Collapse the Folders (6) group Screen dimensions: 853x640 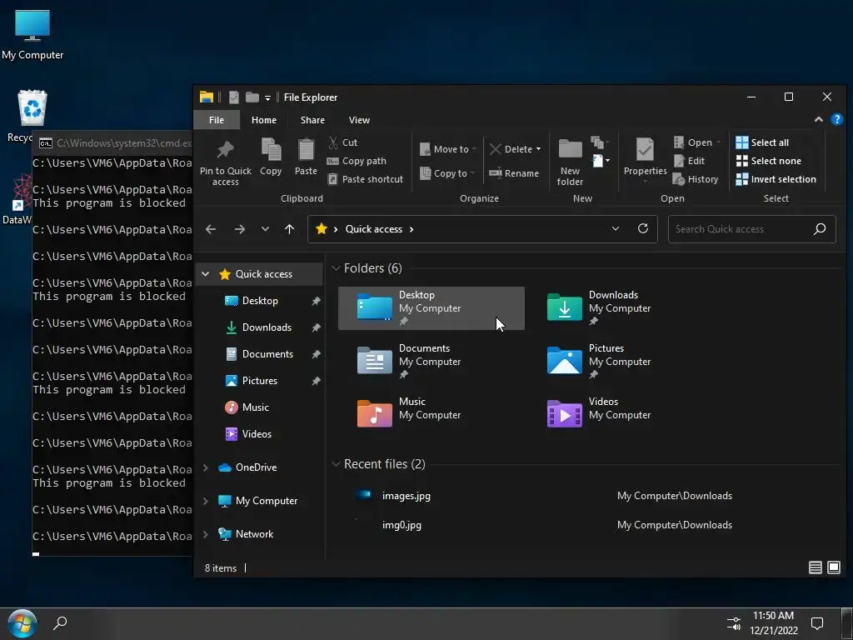click(x=336, y=268)
